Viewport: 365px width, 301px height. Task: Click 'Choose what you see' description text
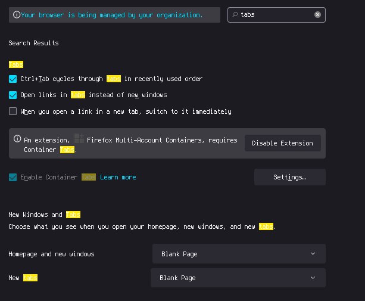[142, 226]
